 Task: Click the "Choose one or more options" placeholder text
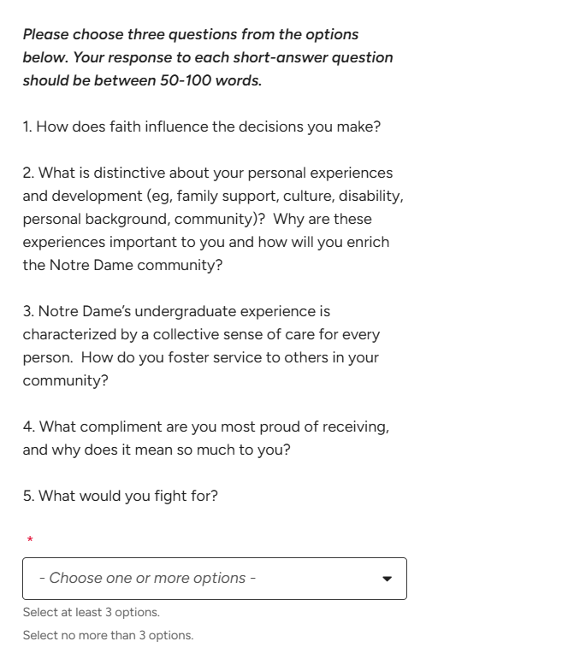pyautogui.click(x=147, y=579)
